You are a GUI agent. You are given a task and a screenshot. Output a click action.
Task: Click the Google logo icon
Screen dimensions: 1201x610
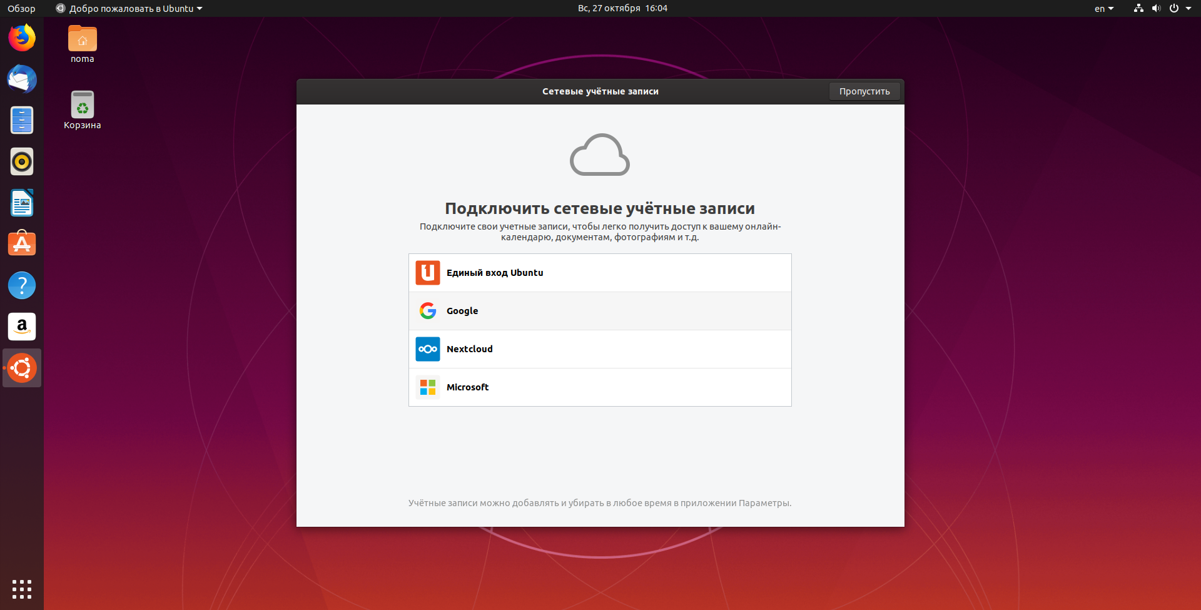pos(428,311)
